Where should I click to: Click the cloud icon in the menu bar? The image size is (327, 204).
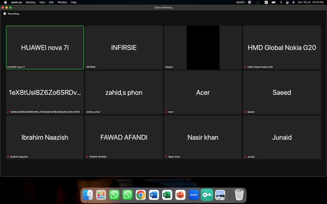pyautogui.click(x=258, y=2)
